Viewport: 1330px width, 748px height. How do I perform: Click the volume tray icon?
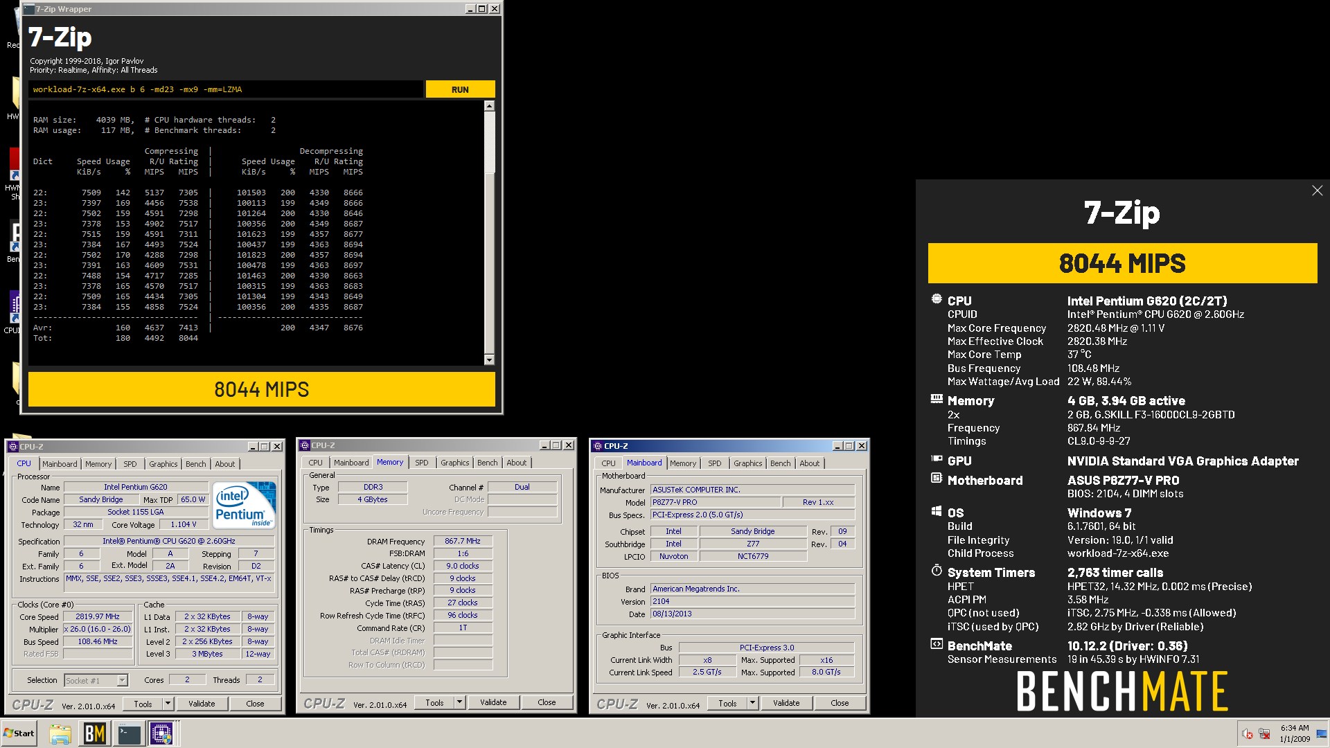click(1248, 734)
